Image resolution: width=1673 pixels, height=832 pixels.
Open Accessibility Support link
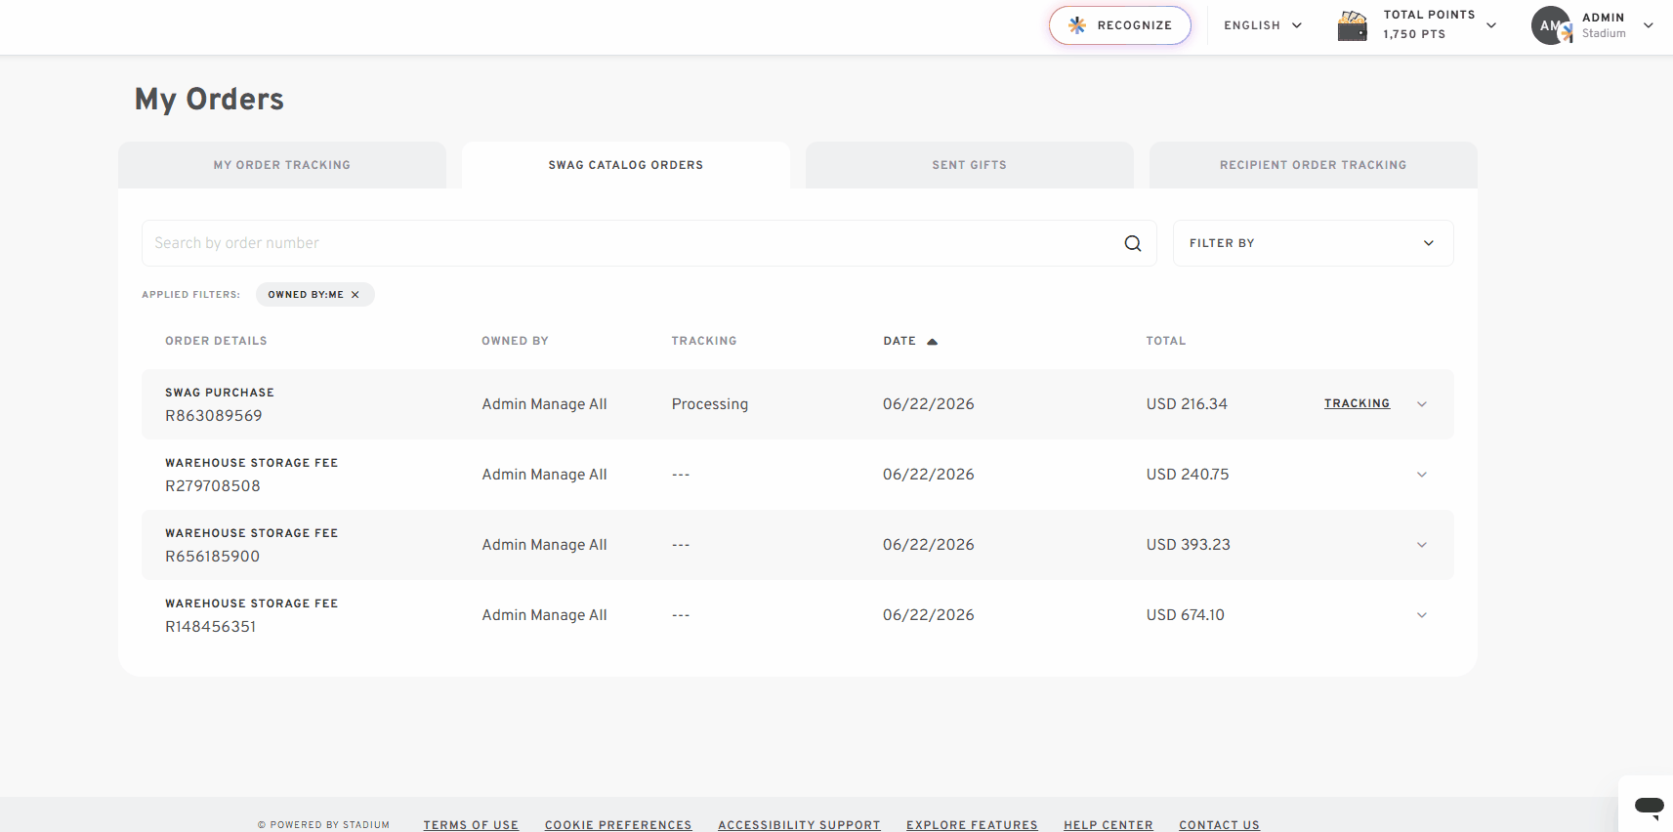[x=799, y=825]
